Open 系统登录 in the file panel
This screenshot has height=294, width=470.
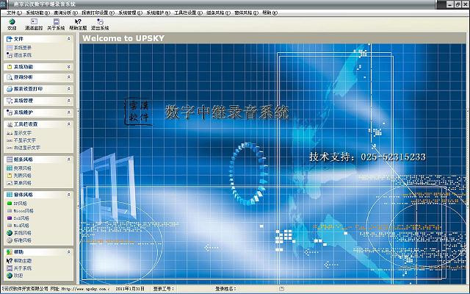(22, 47)
